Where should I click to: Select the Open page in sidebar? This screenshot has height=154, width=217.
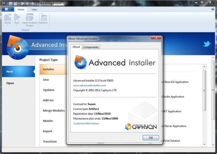coord(10,83)
